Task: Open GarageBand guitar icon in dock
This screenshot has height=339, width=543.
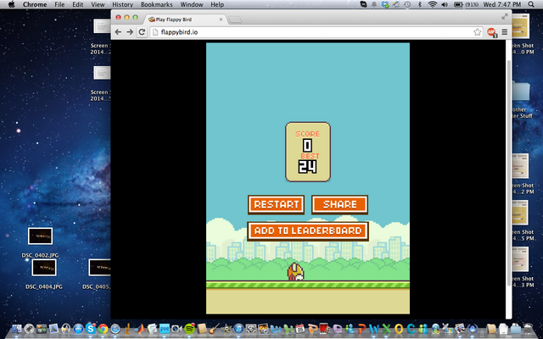Action: 214,329
